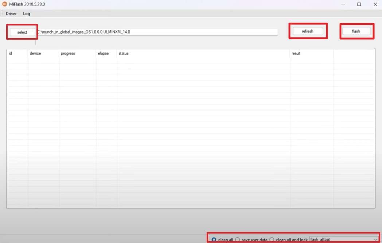Image resolution: width=382 pixels, height=243 pixels.
Task: Close the MiFlash window
Action: click(x=375, y=4)
